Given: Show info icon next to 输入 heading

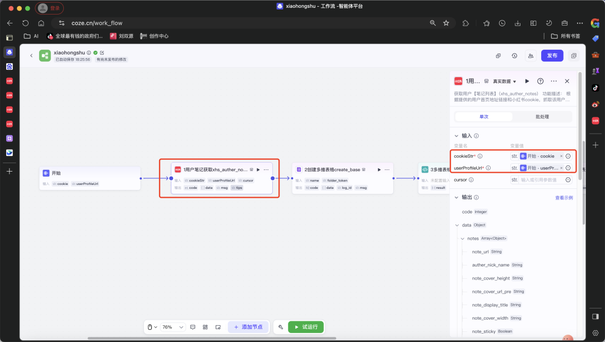Looking at the screenshot, I should point(476,136).
